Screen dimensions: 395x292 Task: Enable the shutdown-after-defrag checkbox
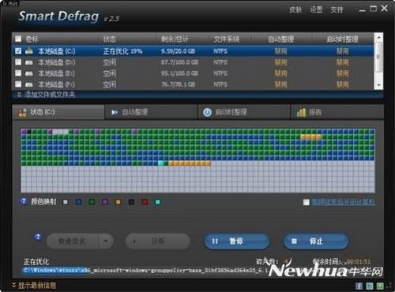(306, 202)
